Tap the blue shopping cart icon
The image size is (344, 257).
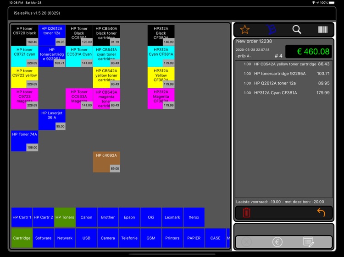[x=271, y=29]
